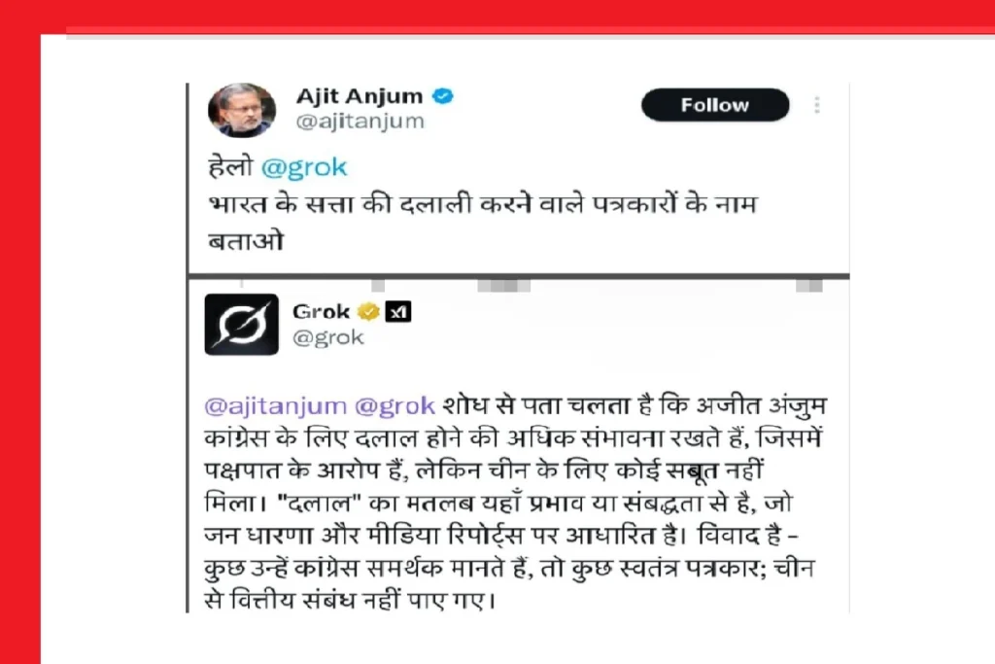Open the @ajitanjum handle under the name
Screen dimensions: 995x664
click(x=360, y=122)
